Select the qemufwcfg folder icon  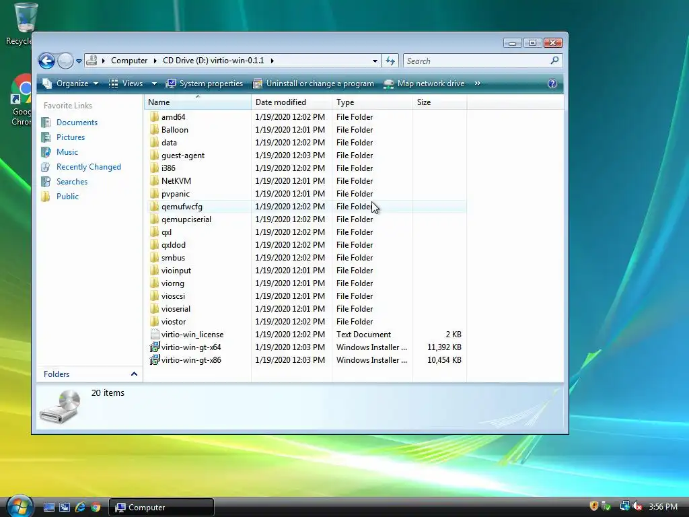pos(154,206)
